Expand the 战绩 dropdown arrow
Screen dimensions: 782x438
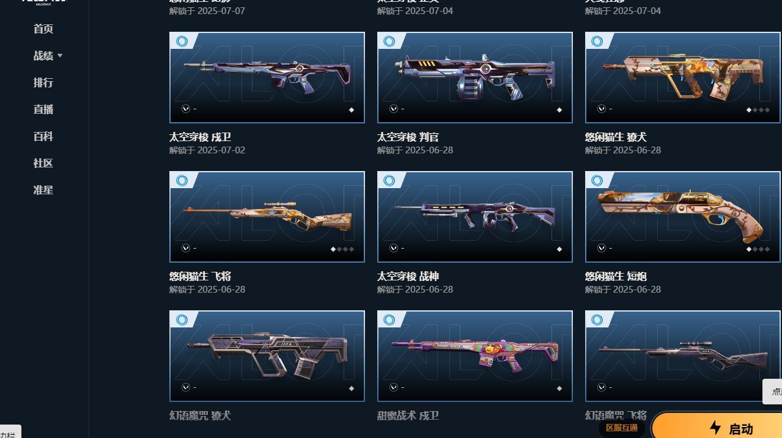pos(60,56)
